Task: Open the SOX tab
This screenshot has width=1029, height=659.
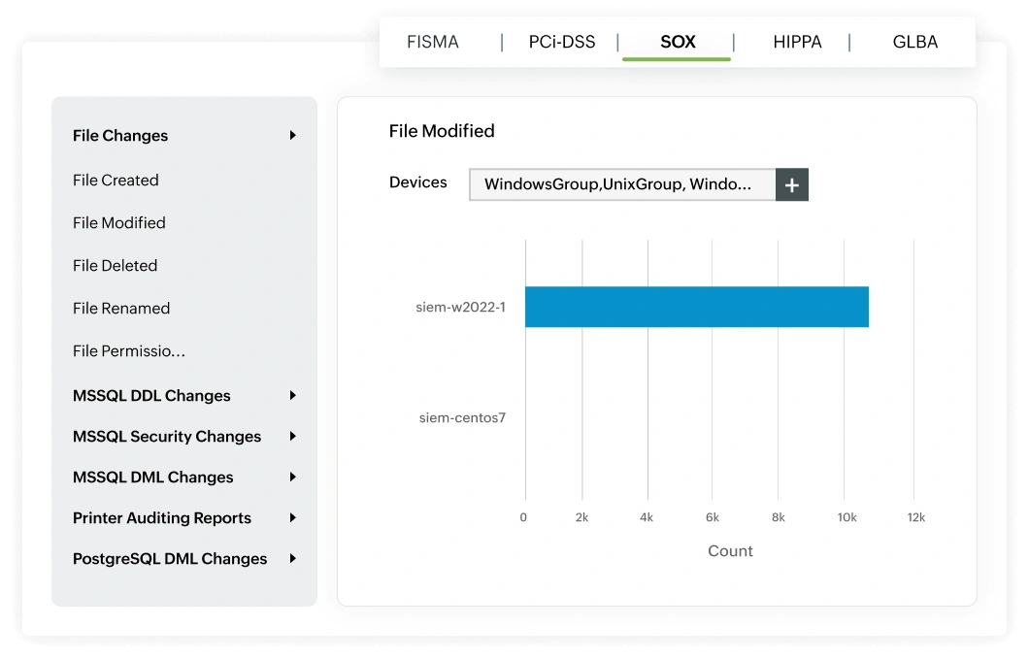Action: coord(677,42)
